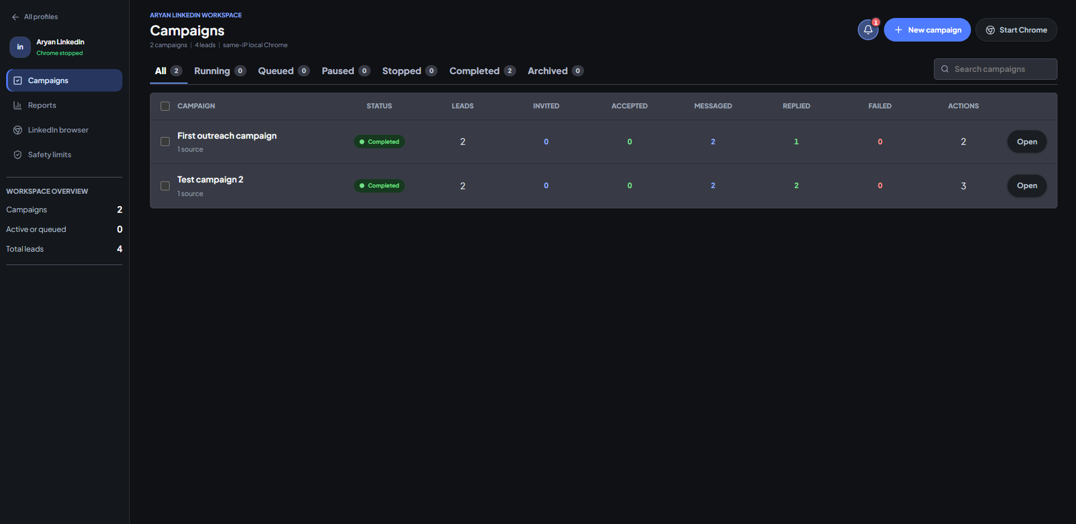
Task: Click the LinkedIn profile avatar icon
Action: [x=20, y=47]
